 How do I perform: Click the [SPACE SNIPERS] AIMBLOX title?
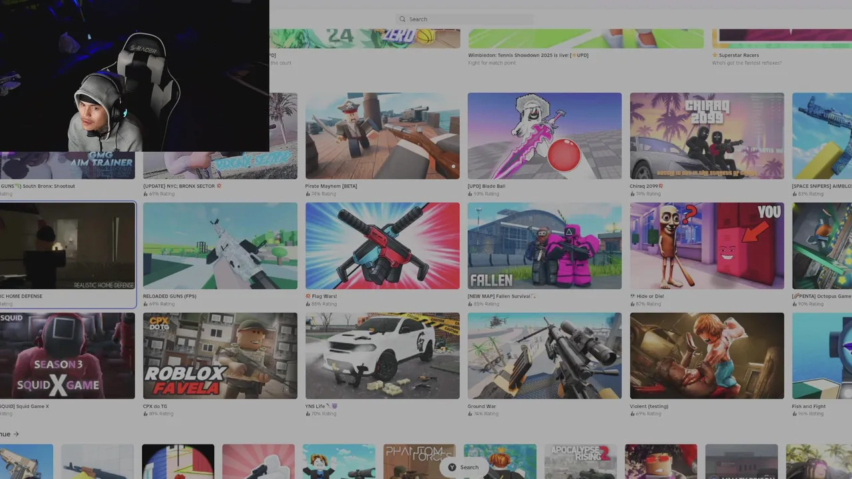pyautogui.click(x=821, y=186)
